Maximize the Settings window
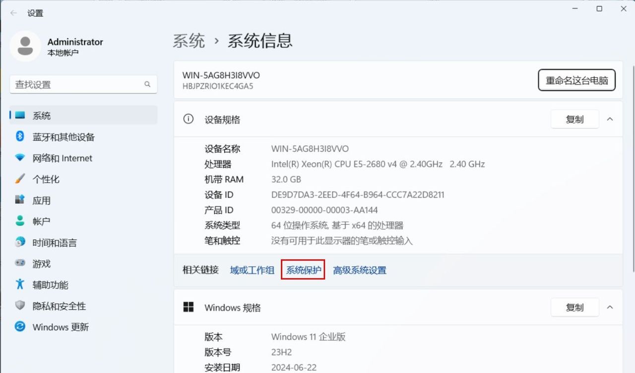Image resolution: width=635 pixels, height=373 pixels. [599, 9]
